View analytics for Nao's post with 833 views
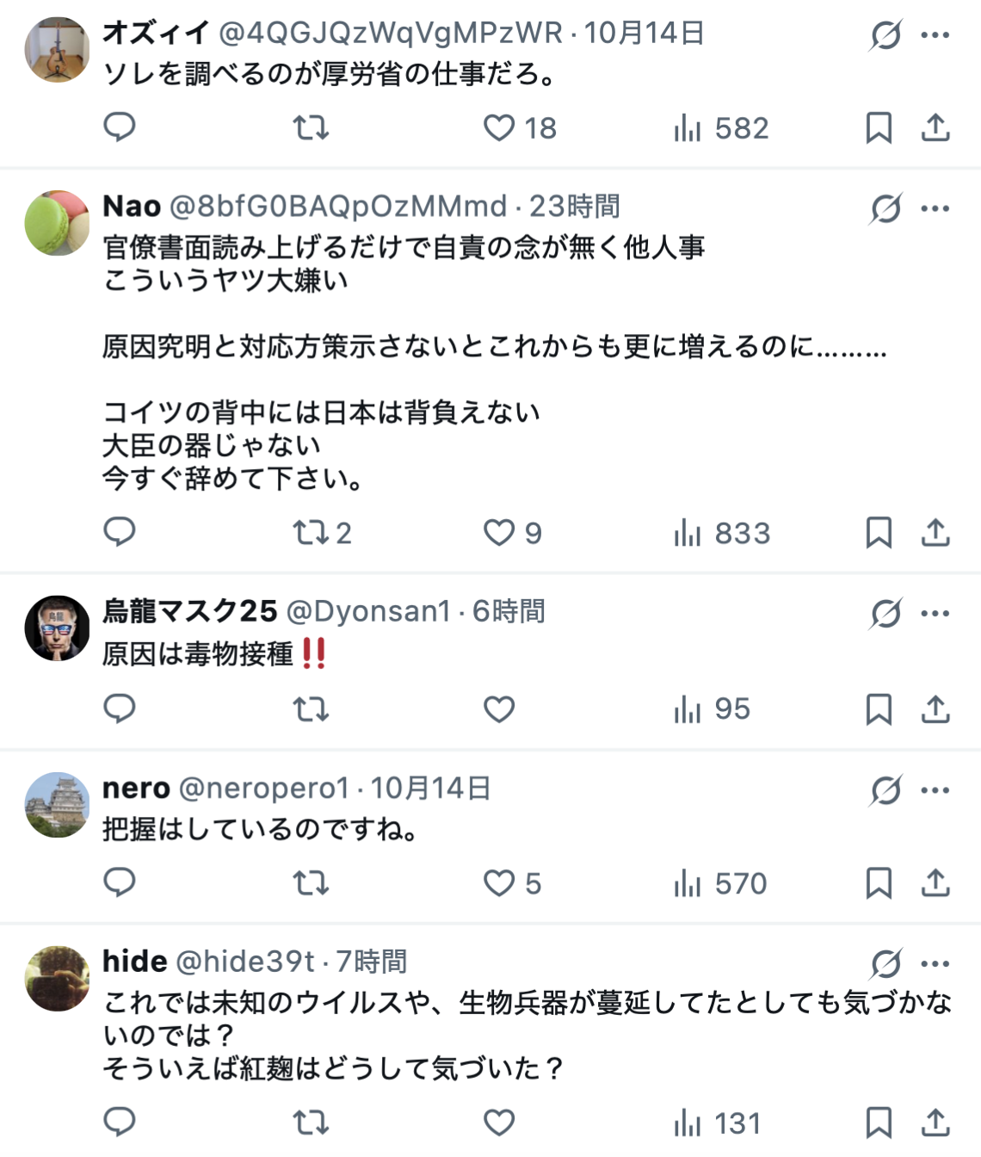The image size is (981, 1157). [722, 533]
